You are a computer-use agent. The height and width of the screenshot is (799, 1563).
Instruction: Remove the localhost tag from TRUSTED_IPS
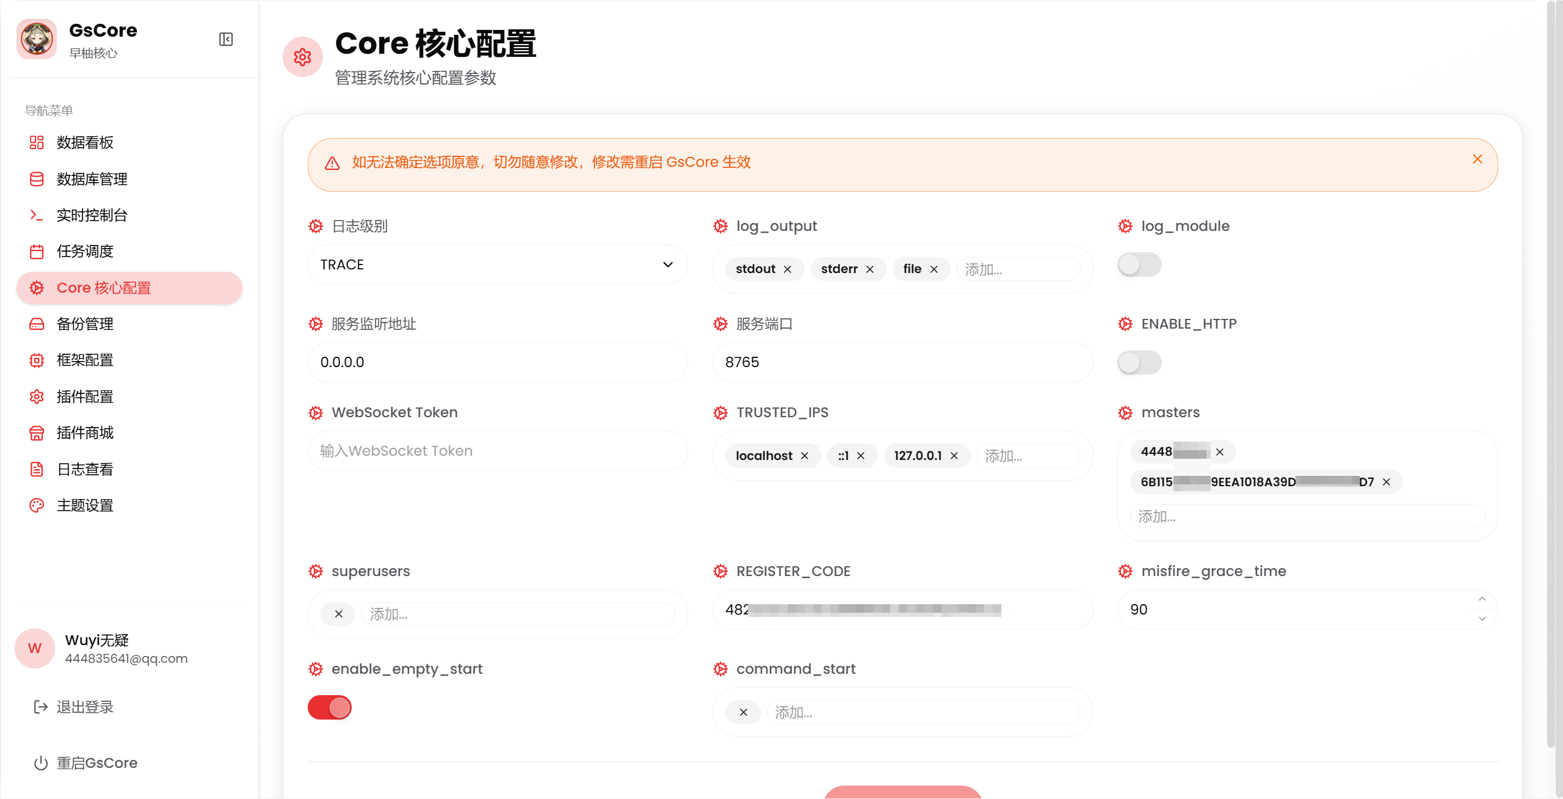[805, 456]
